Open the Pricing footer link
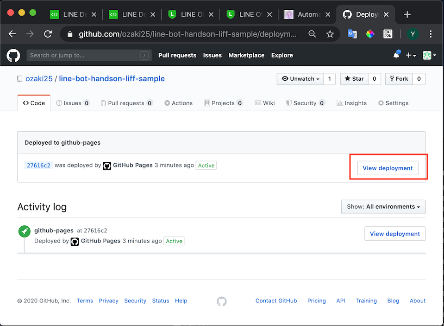The height and width of the screenshot is (326, 444). pos(317,301)
